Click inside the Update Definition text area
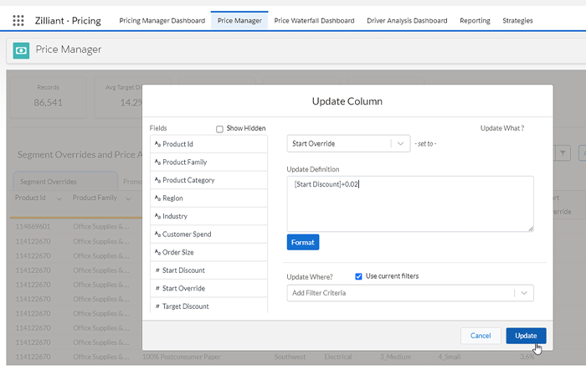This screenshot has height=391, width=586. tap(409, 203)
